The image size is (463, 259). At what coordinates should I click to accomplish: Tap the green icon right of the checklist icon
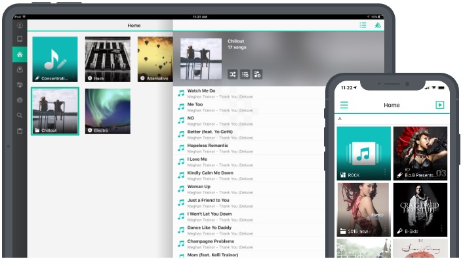[378, 25]
